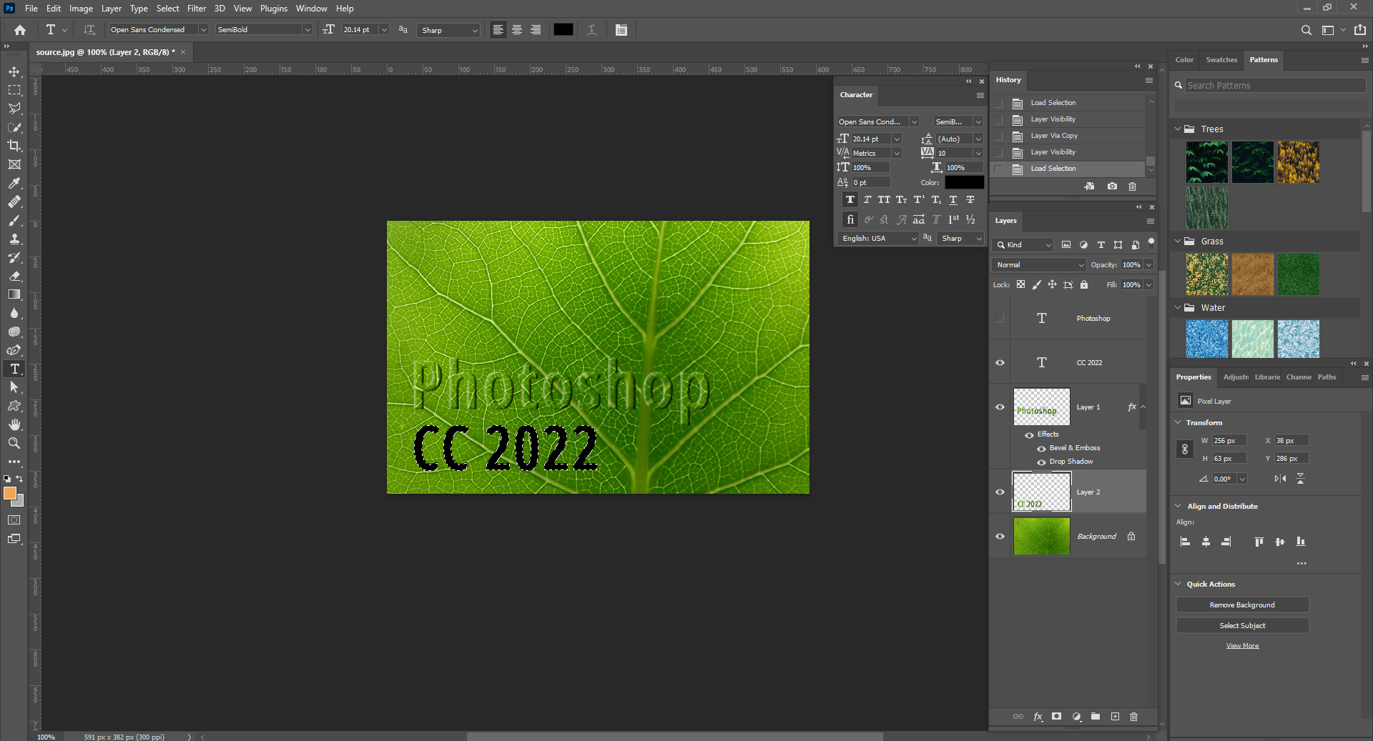The width and height of the screenshot is (1373, 741).
Task: Right-align text in options bar
Action: [536, 30]
